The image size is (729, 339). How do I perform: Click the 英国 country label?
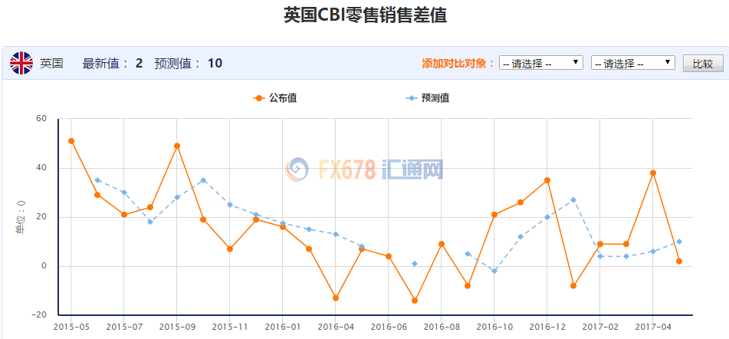coord(52,63)
